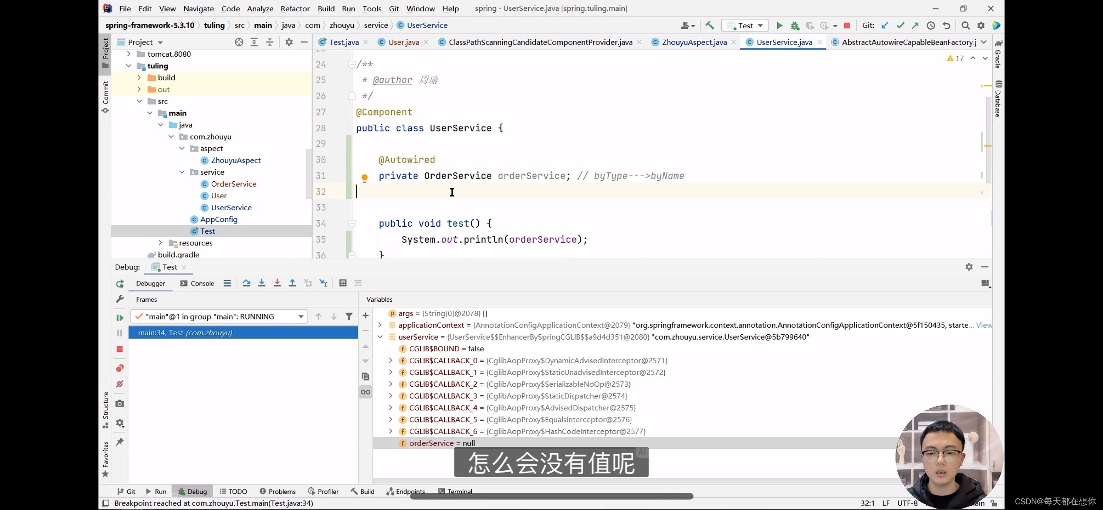Image resolution: width=1103 pixels, height=510 pixels.
Task: Open the Test run configuration dropdown
Action: pos(745,26)
